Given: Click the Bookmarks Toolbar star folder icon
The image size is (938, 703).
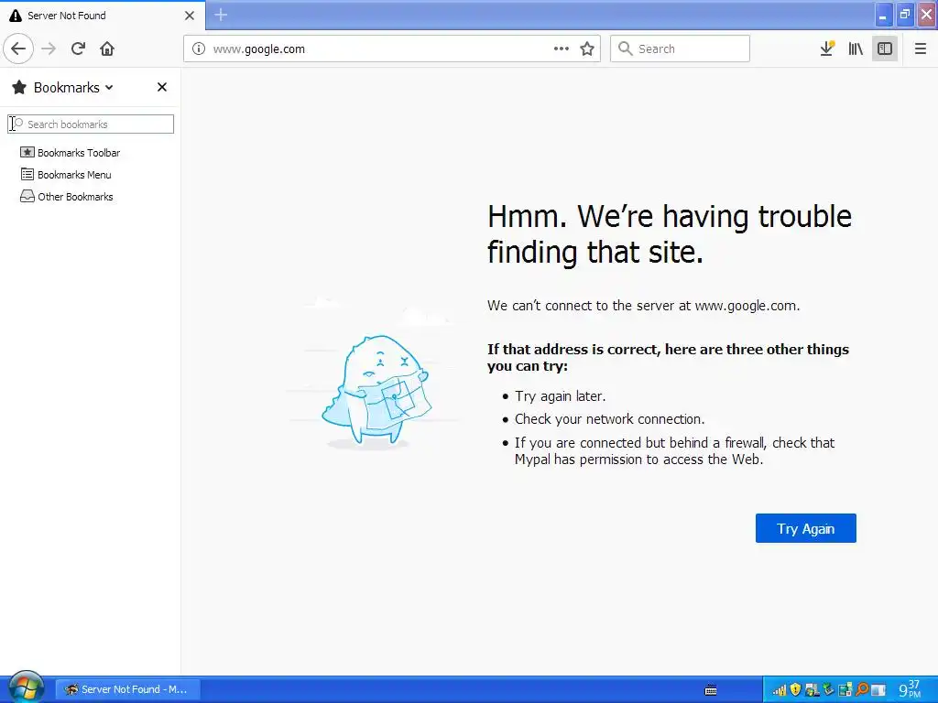Looking at the screenshot, I should coord(27,152).
